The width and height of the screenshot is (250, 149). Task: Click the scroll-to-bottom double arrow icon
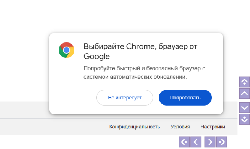click(244, 119)
